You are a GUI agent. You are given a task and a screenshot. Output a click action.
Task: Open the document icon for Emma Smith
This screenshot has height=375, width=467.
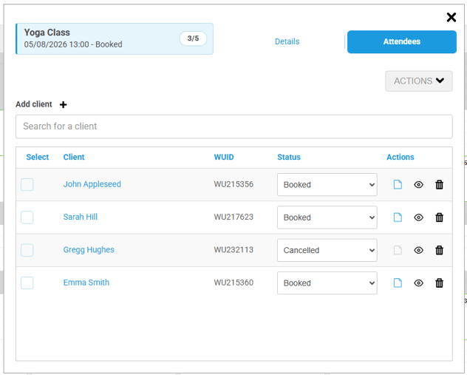398,283
